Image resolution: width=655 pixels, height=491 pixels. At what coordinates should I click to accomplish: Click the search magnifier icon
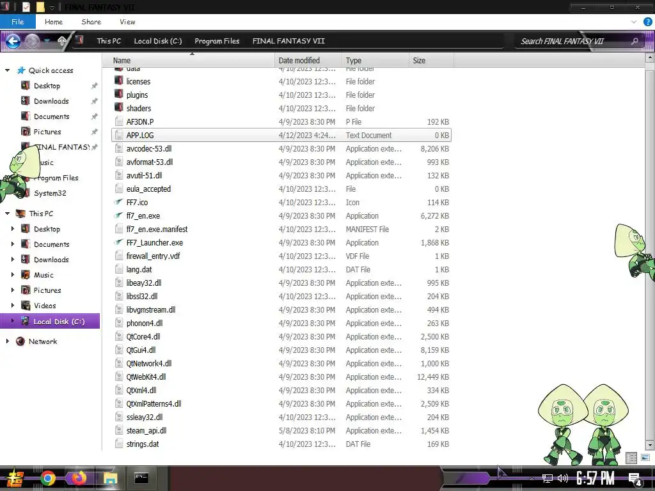tap(635, 41)
